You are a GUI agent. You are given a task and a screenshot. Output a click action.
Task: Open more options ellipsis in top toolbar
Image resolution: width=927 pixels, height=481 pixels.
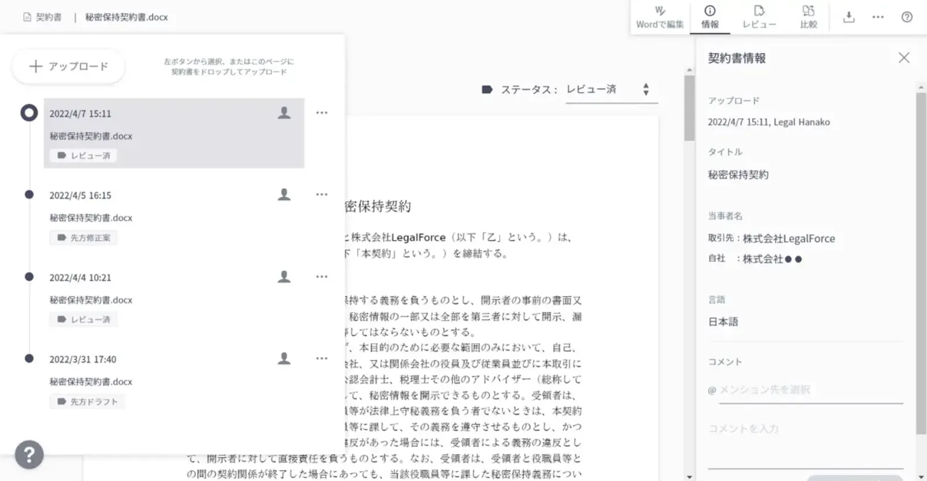click(x=878, y=17)
